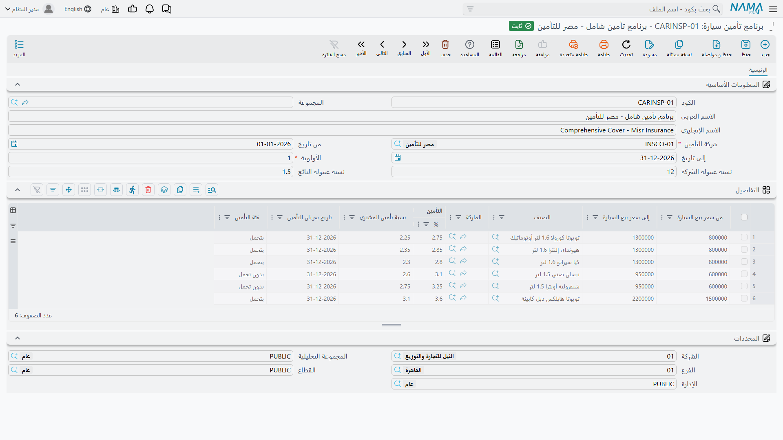Click the NAMA ERP logo

[x=746, y=9]
